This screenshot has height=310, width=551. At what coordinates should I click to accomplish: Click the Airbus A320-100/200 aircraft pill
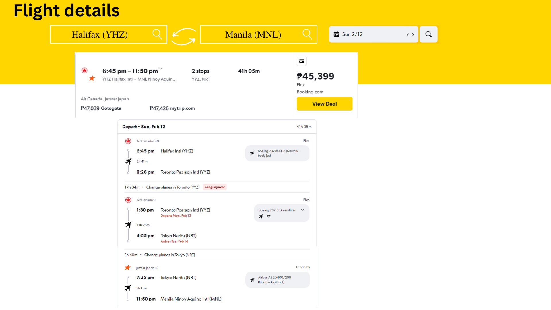(x=277, y=280)
